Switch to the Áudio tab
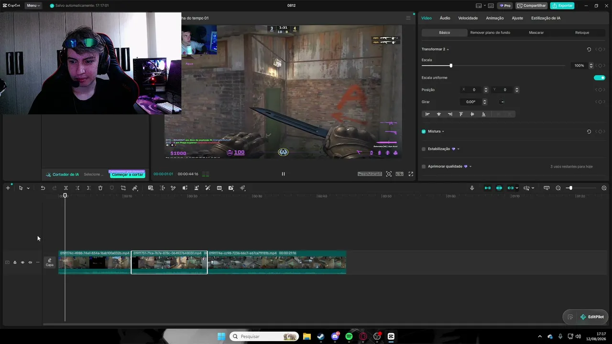This screenshot has width=612, height=344. pyautogui.click(x=445, y=18)
